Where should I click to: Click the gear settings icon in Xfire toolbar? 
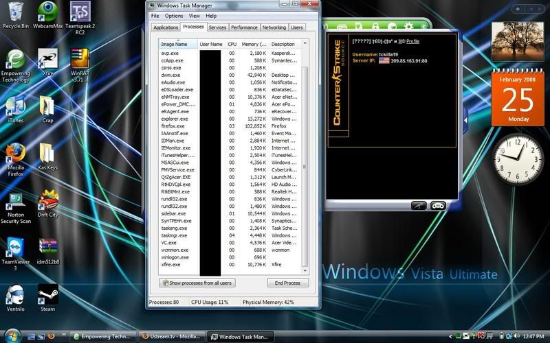point(408,26)
